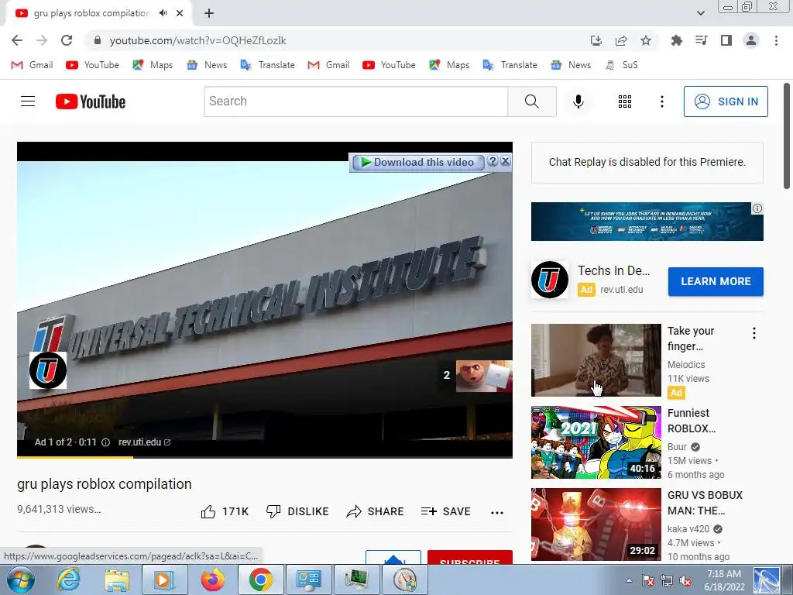Open Firefox from the taskbar

tap(212, 580)
